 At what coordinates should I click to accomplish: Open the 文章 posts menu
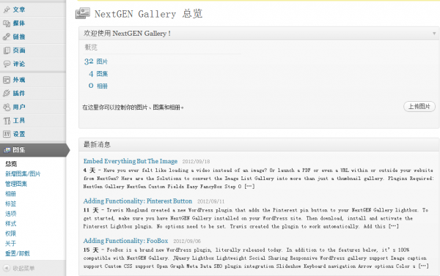(x=19, y=10)
